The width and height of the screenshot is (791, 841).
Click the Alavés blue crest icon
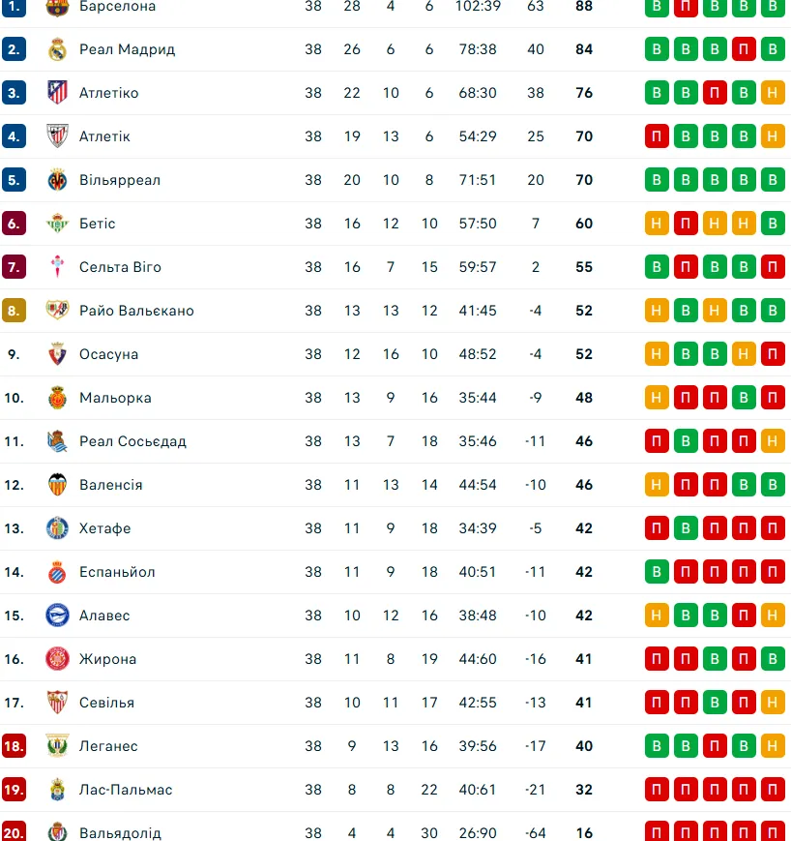(x=57, y=616)
